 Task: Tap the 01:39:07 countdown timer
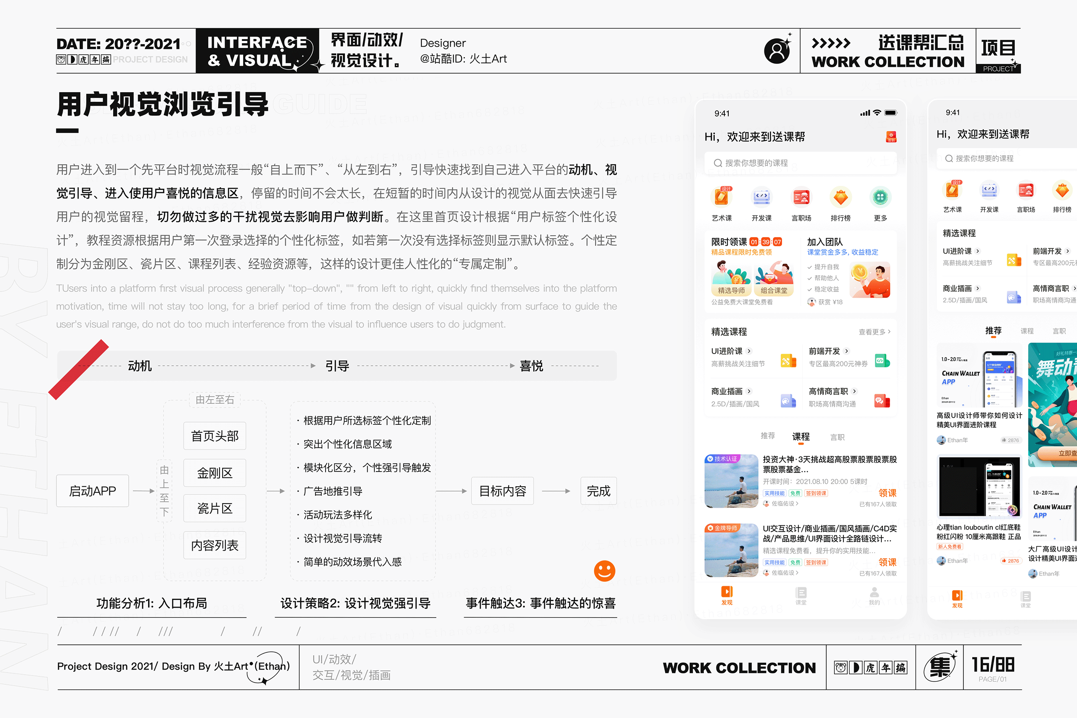coord(766,242)
